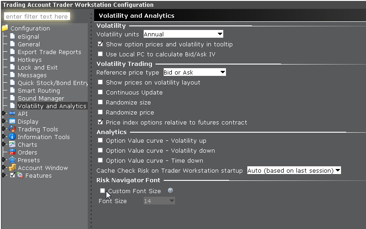Expand the Features tree node
Image resolution: width=366 pixels, height=229 pixels.
tap(4, 175)
